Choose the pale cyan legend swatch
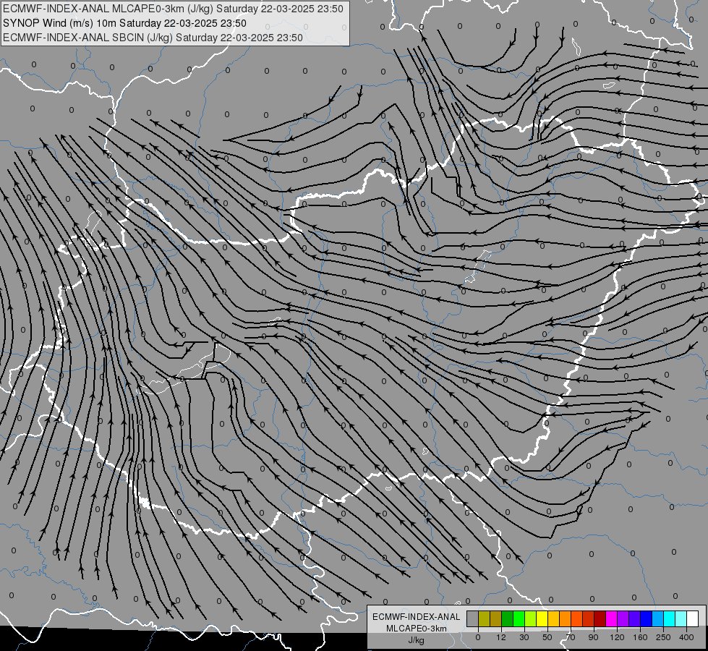Screen dimensions: 708x651 [x=681, y=618]
